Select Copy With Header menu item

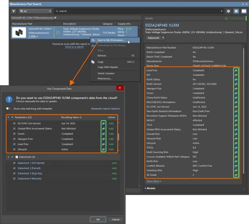115,67
